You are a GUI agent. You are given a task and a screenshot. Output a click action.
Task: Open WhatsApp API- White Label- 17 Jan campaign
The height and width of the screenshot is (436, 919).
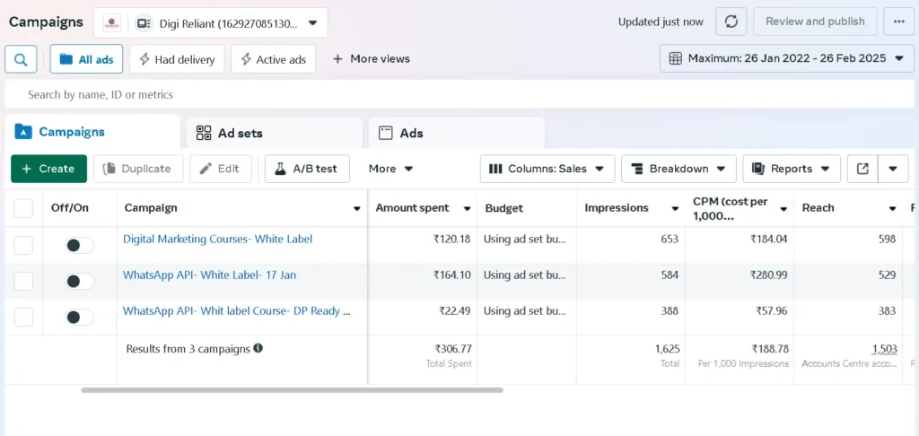[209, 275]
